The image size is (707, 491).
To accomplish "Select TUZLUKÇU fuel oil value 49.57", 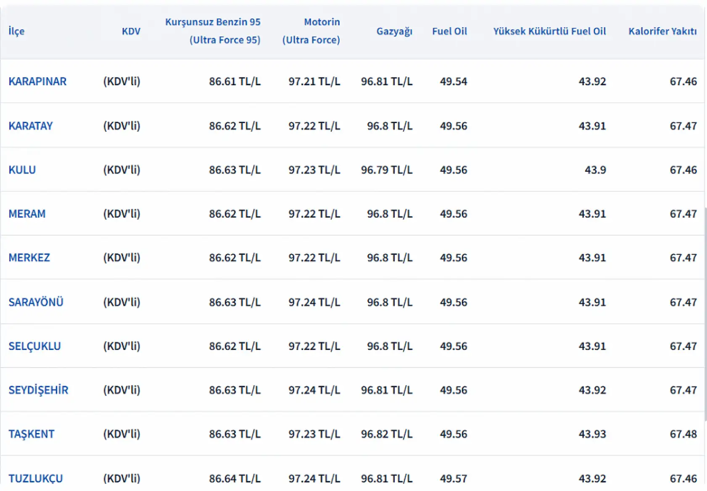I will pos(454,478).
